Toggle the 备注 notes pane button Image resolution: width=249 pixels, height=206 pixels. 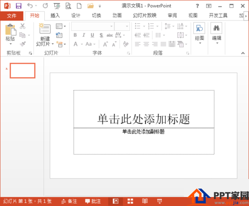(x=69, y=202)
